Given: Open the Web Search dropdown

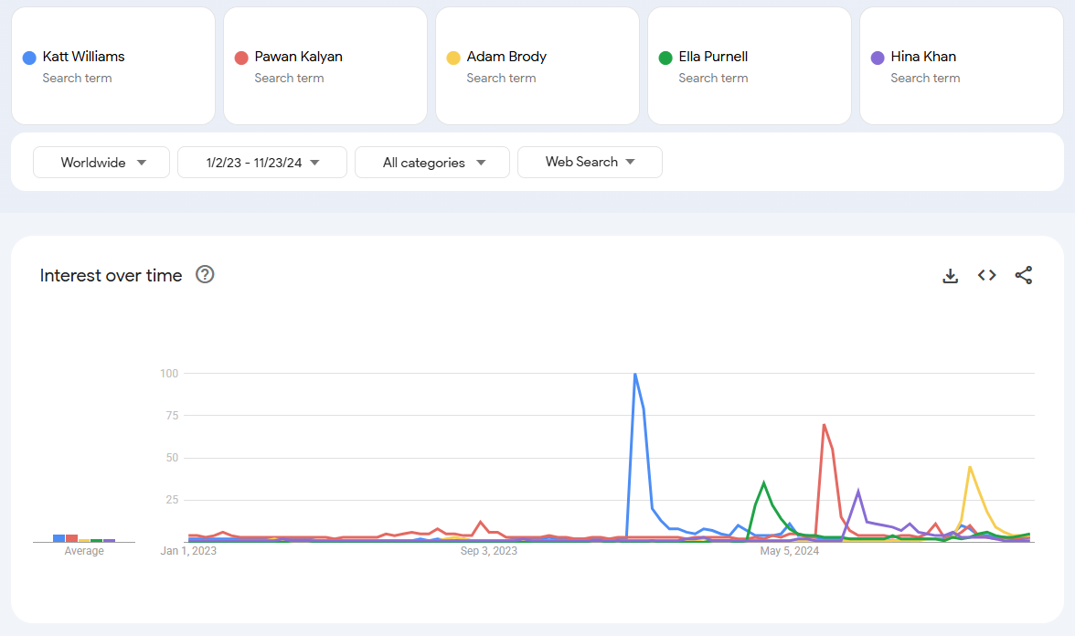Looking at the screenshot, I should (590, 162).
